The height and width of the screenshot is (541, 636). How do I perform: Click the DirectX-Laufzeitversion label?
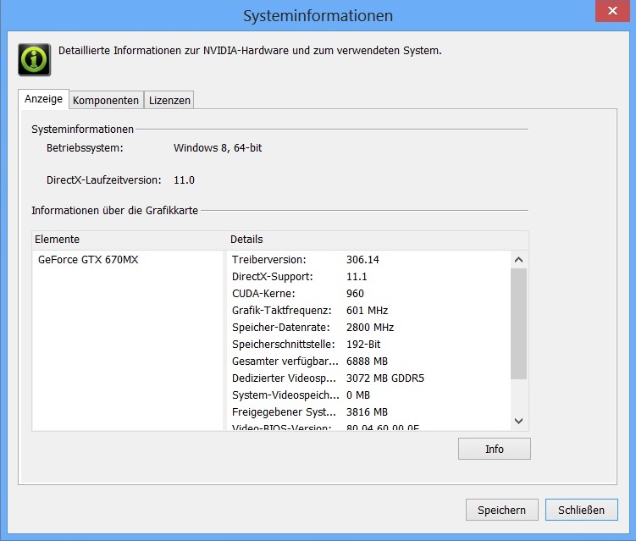coord(104,180)
